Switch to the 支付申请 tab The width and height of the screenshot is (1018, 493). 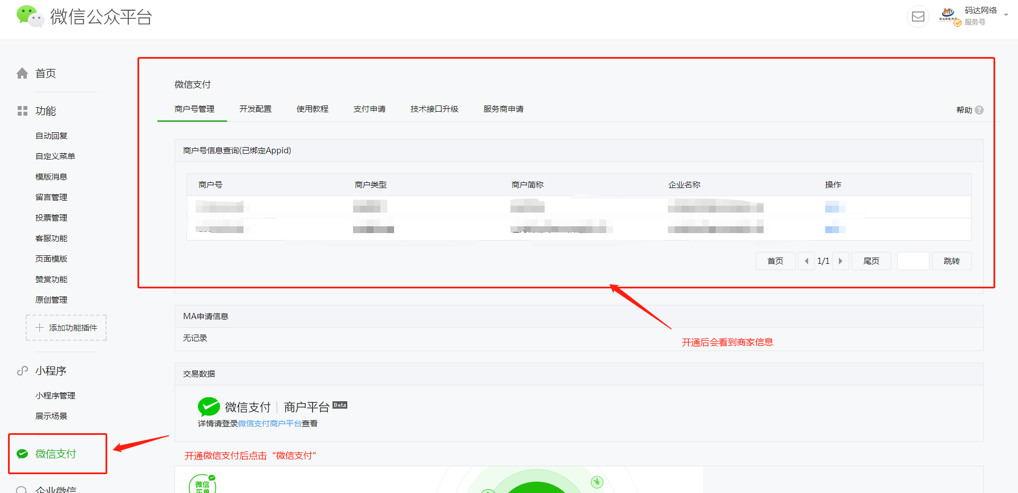tap(370, 109)
